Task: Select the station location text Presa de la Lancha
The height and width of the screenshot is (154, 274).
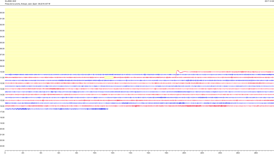Action: (12, 4)
